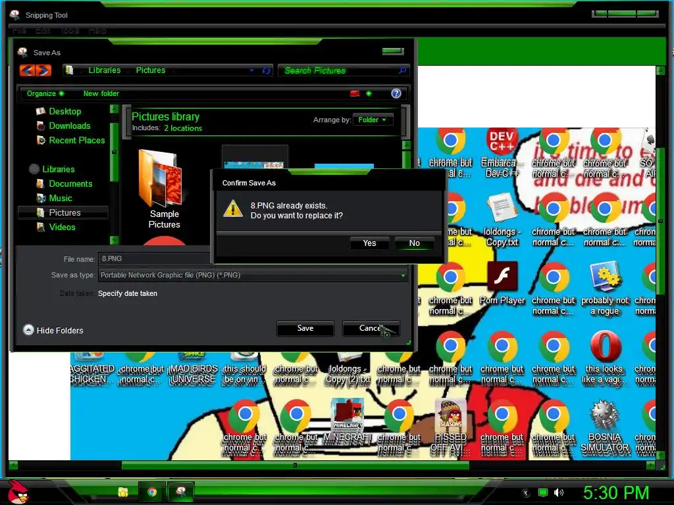Click the BOSNIA SIMULATOR icon

click(604, 425)
